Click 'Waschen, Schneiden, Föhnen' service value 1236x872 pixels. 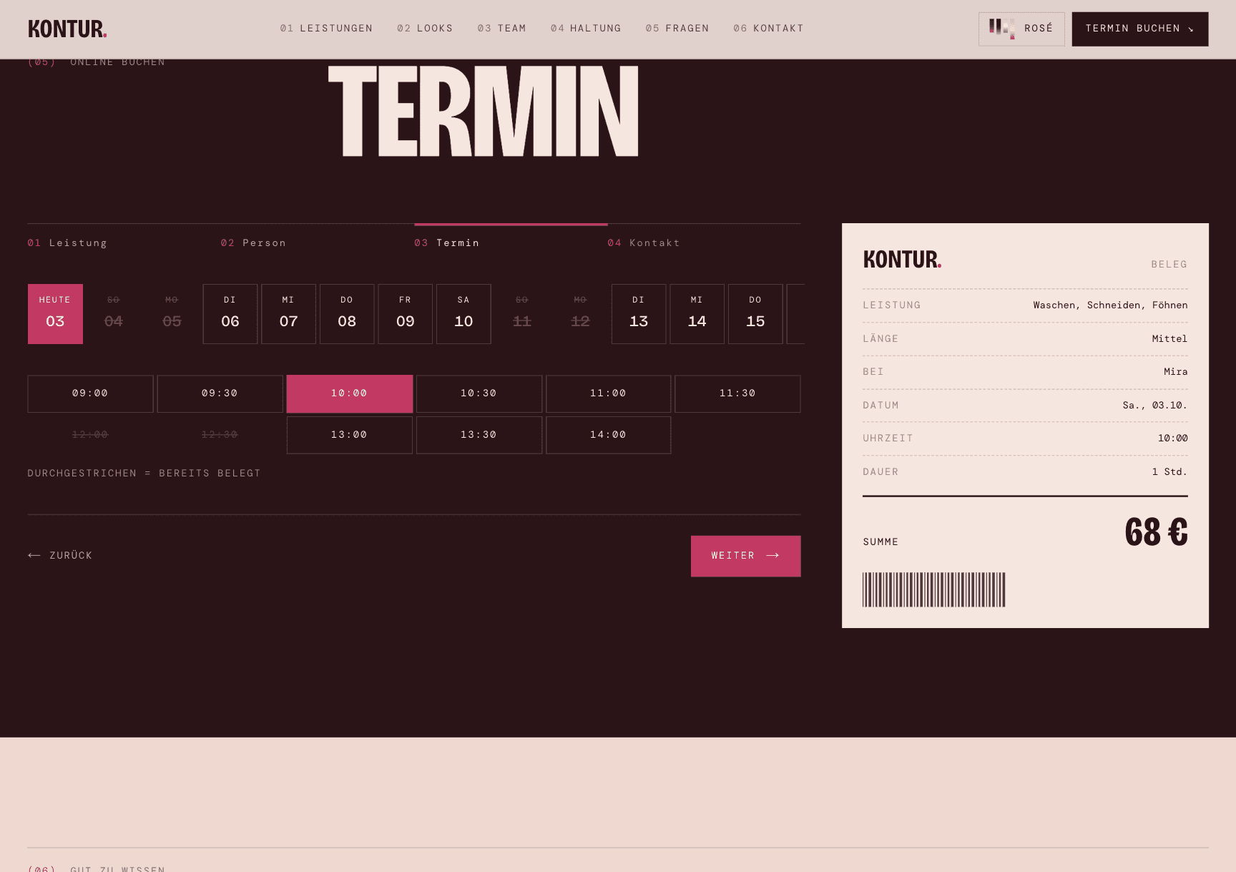coord(1110,305)
